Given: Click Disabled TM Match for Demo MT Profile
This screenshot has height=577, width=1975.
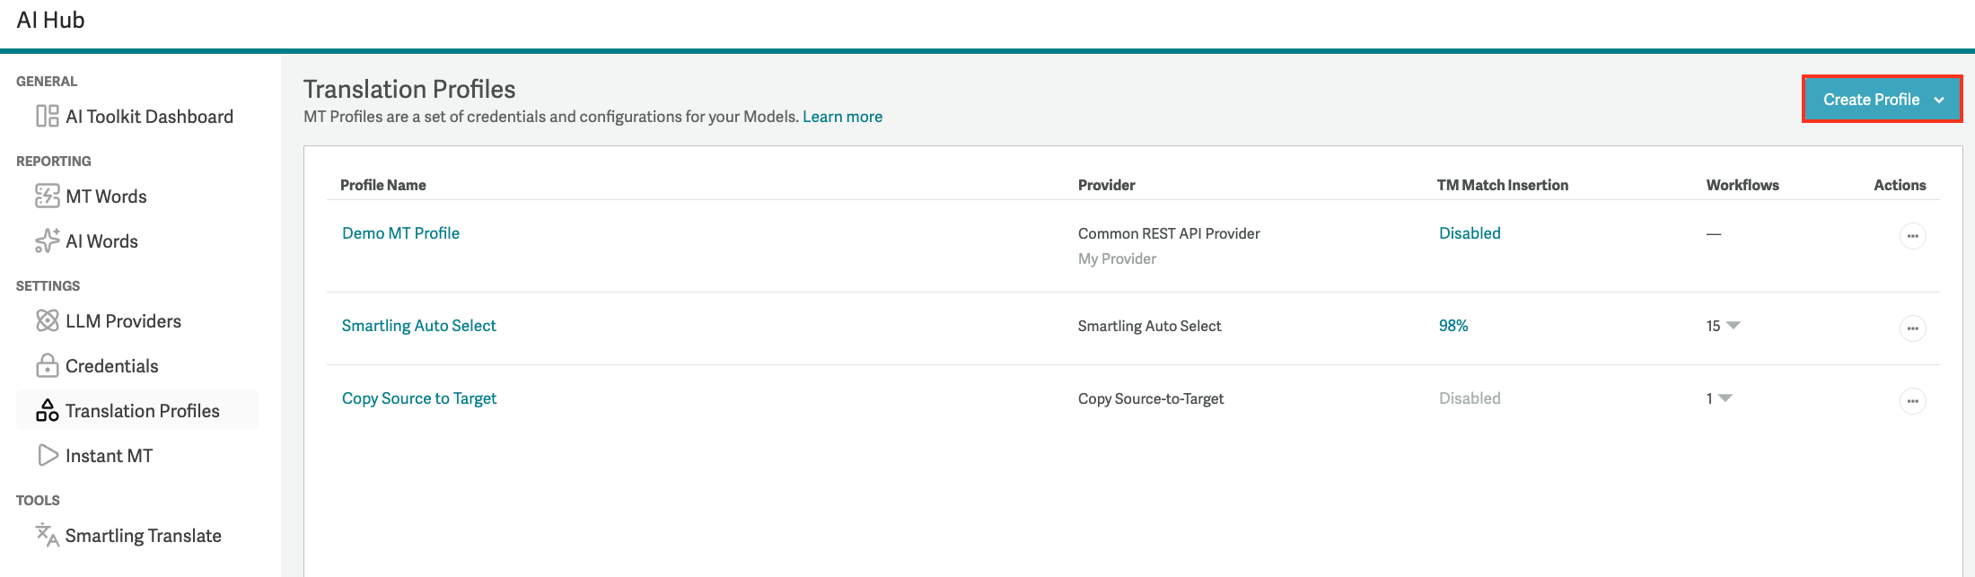Looking at the screenshot, I should click(1470, 233).
